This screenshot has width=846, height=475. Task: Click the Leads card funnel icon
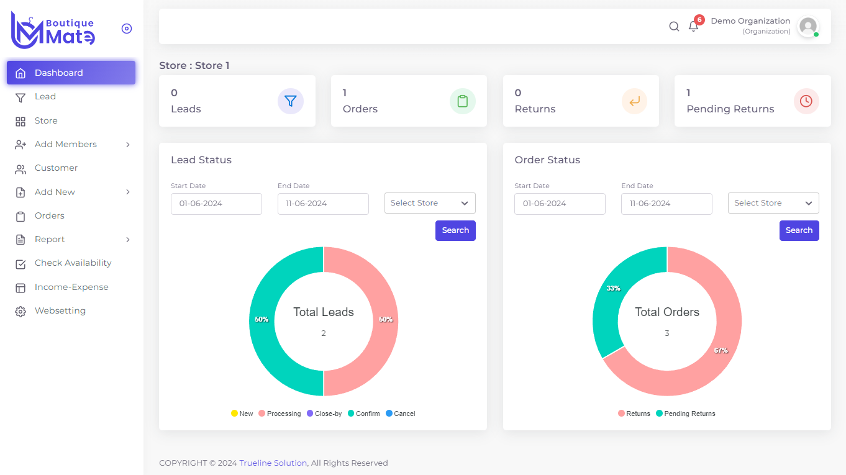(291, 101)
